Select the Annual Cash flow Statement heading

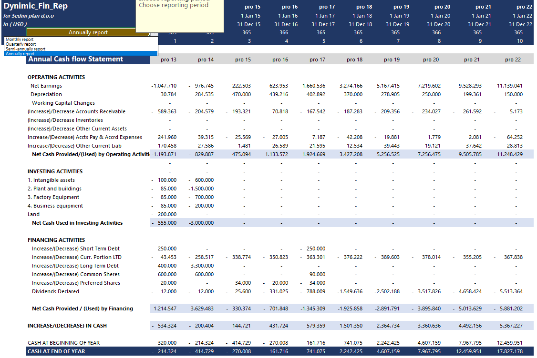click(75, 59)
